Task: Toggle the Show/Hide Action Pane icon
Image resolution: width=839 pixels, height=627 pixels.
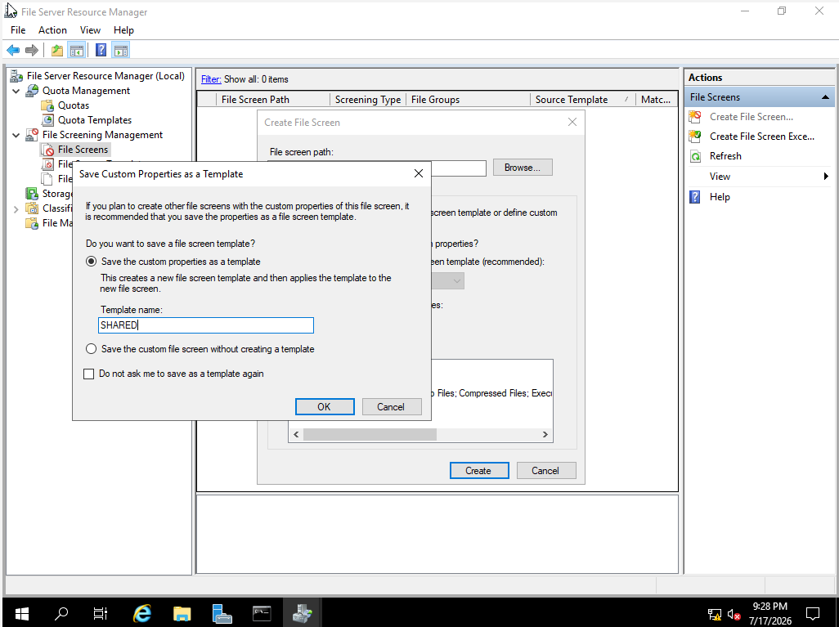Action: click(121, 51)
